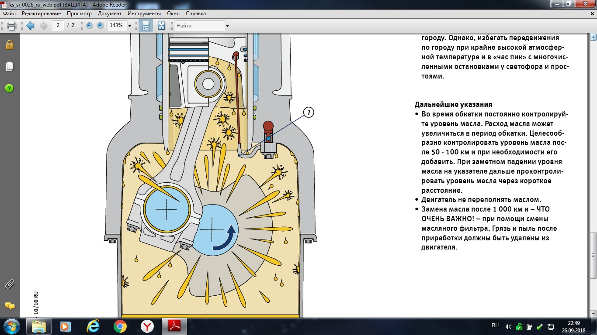597x335 pixels.
Task: Open the Просмотр menu
Action: [x=79, y=14]
